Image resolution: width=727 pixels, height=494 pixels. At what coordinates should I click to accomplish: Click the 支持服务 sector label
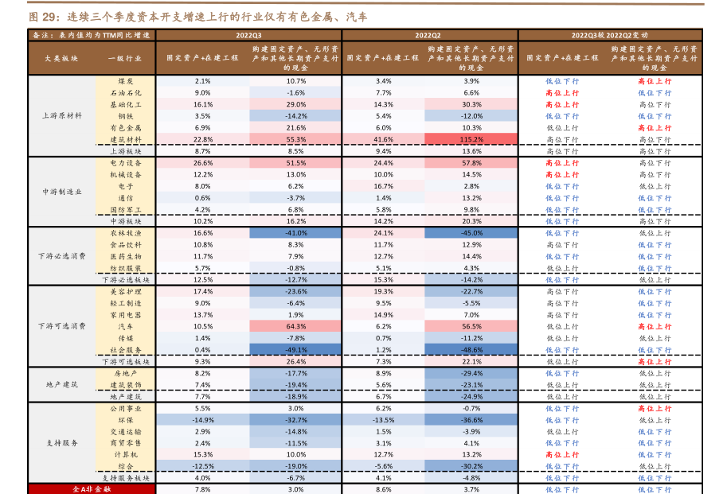pos(61,443)
